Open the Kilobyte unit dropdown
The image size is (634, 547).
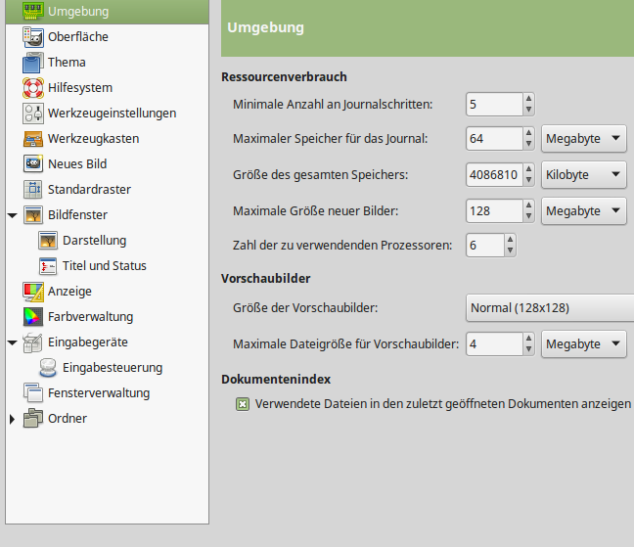tap(584, 174)
